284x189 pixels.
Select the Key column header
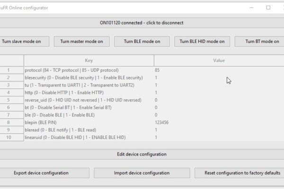89,60
